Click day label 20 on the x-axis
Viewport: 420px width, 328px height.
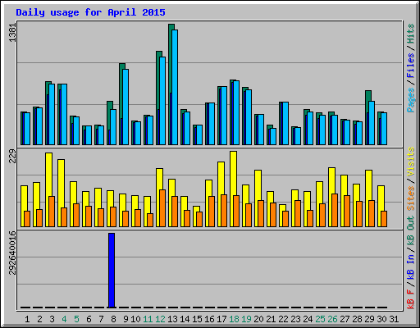258,319
